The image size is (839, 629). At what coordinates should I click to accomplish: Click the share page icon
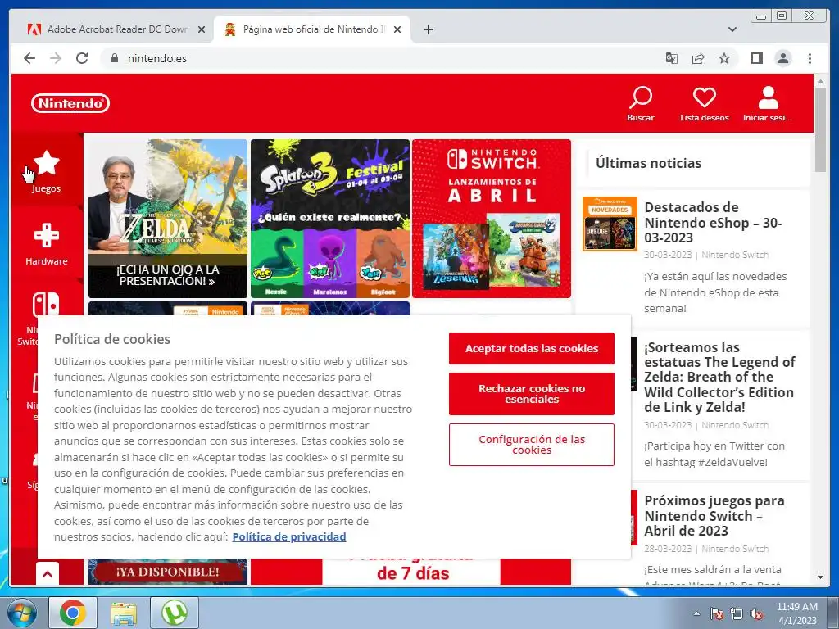coord(698,58)
